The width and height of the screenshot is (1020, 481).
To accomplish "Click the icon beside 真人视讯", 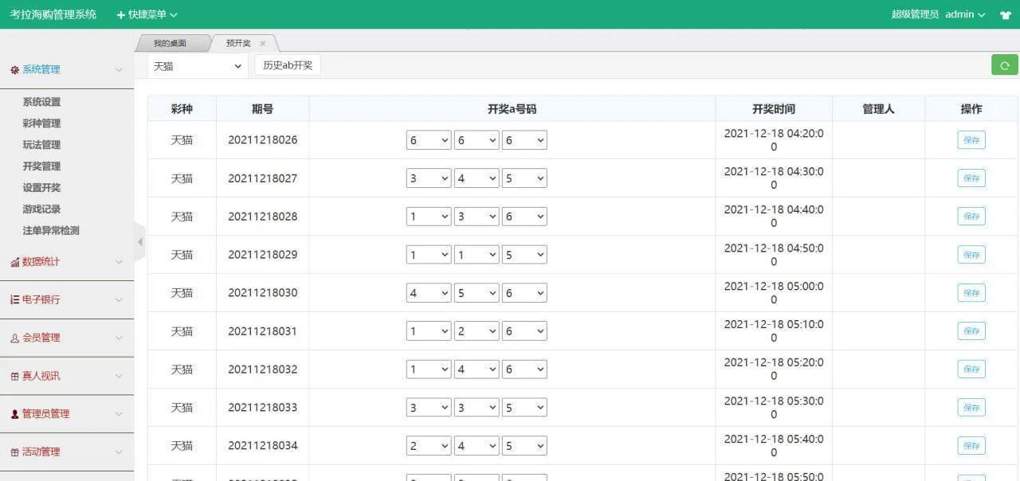I will pyautogui.click(x=14, y=377).
